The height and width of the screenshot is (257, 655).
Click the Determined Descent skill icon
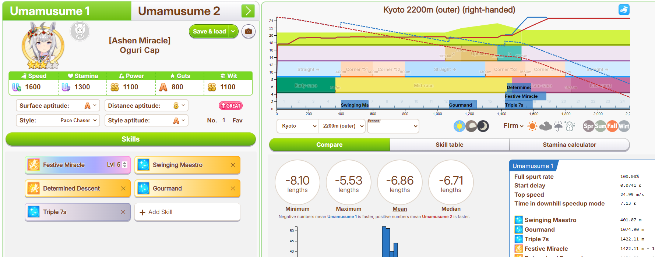34,188
